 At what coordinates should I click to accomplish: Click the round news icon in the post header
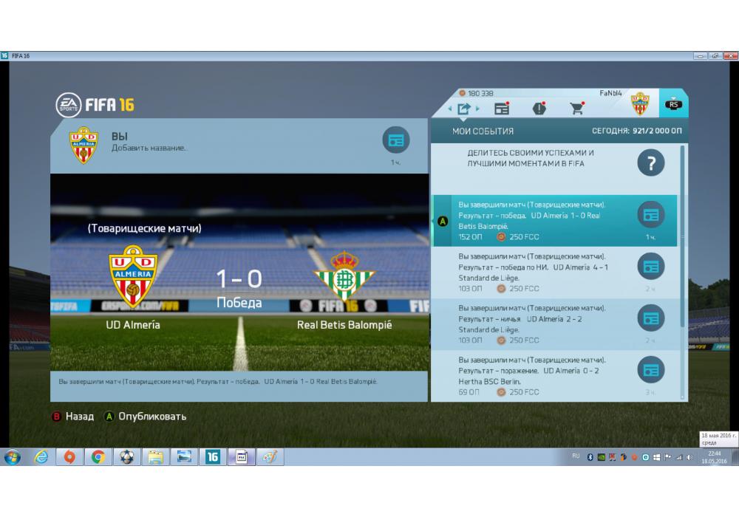click(x=396, y=140)
